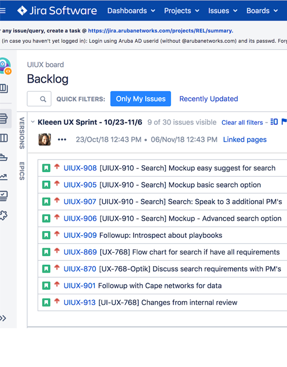Image resolution: width=287 pixels, height=367 pixels.
Task: Open the Issues dropdown menu
Action: tap(223, 11)
